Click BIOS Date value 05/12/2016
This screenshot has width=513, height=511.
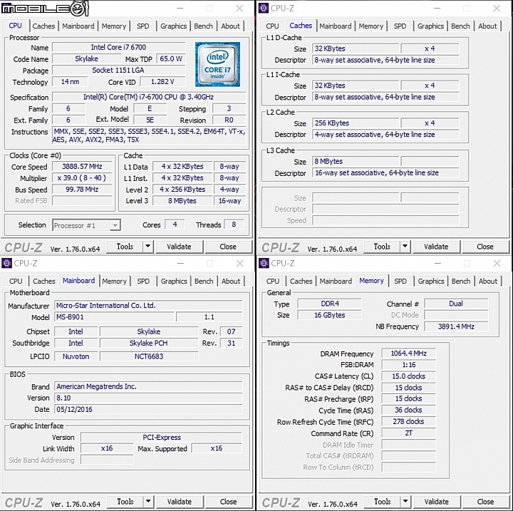pyautogui.click(x=148, y=409)
